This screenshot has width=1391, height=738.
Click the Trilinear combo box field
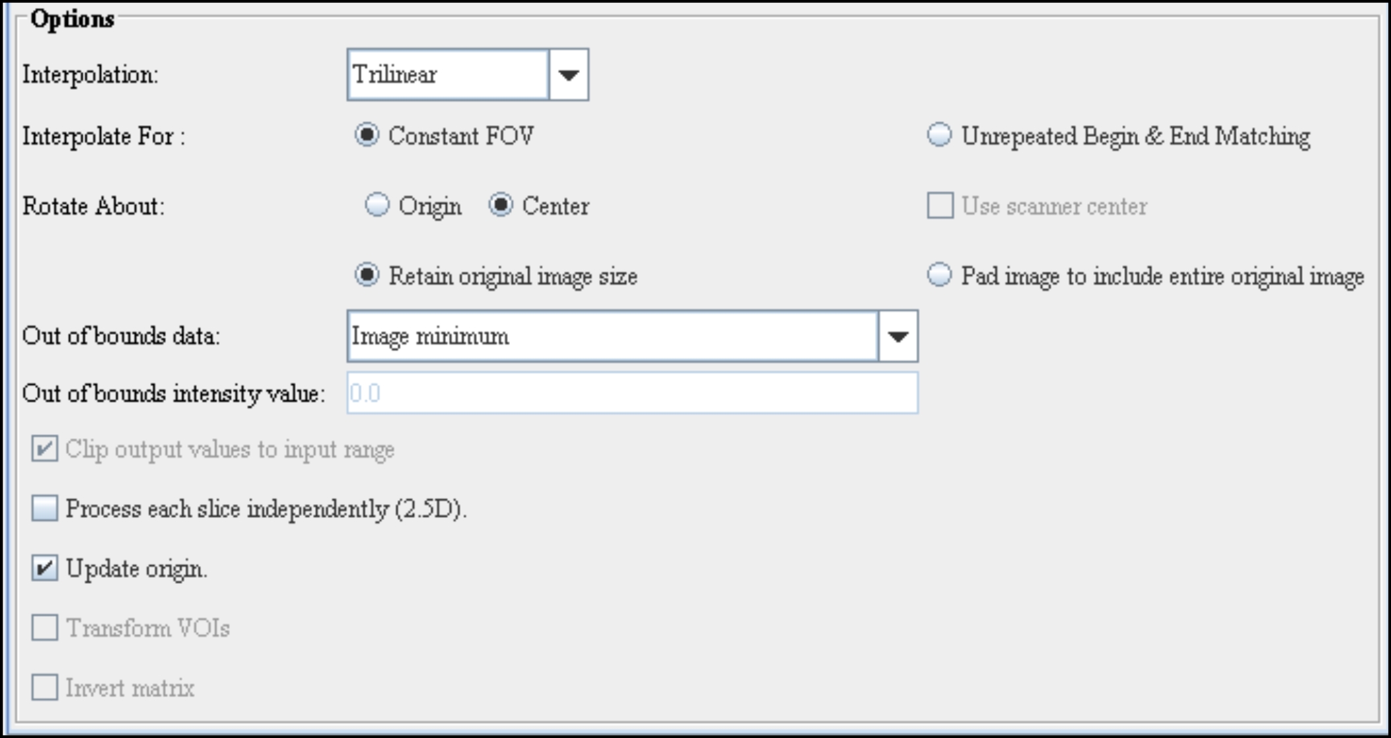click(447, 74)
